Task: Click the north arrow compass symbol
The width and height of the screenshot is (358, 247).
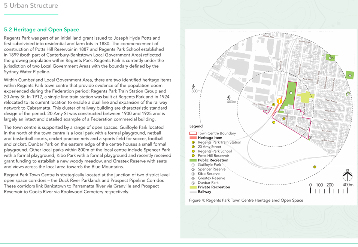Action: [348, 175]
